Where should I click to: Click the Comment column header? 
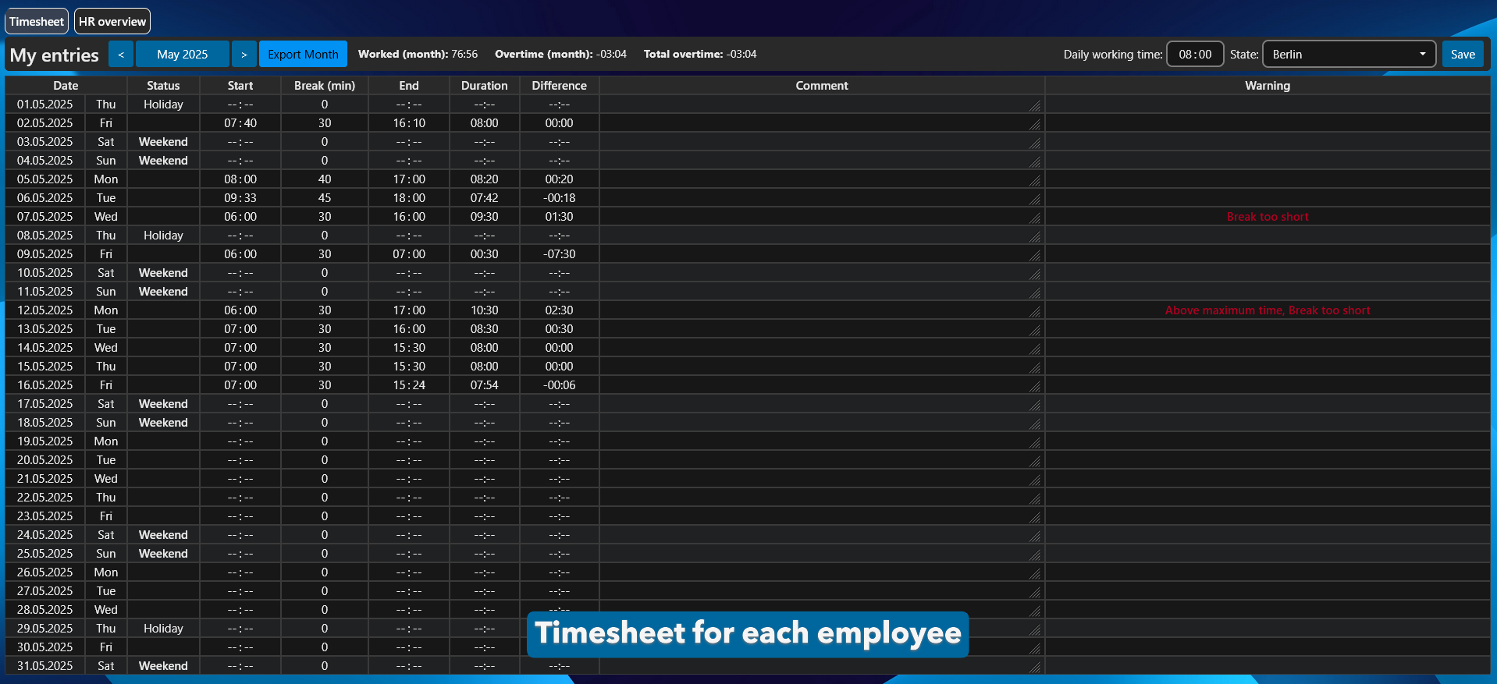pos(822,86)
